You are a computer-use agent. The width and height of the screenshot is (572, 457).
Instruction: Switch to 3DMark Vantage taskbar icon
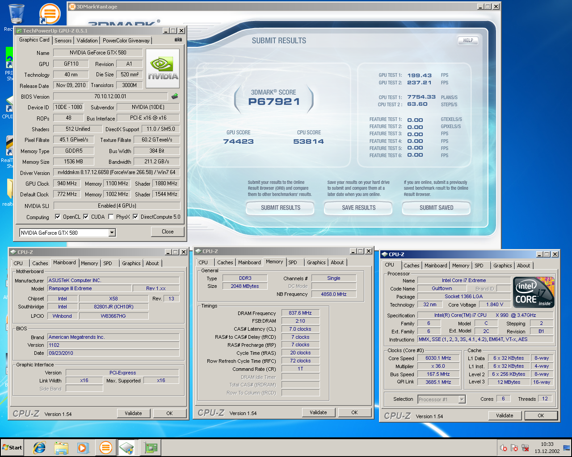[106, 448]
